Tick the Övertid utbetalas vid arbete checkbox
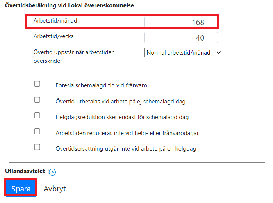Image resolution: width=273 pixels, height=203 pixels. 37,100
